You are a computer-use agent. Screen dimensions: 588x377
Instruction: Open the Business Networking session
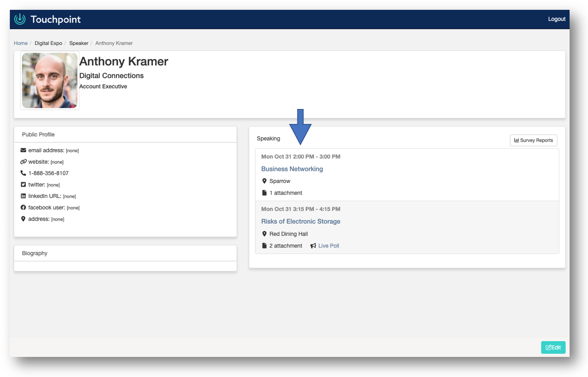coord(292,169)
